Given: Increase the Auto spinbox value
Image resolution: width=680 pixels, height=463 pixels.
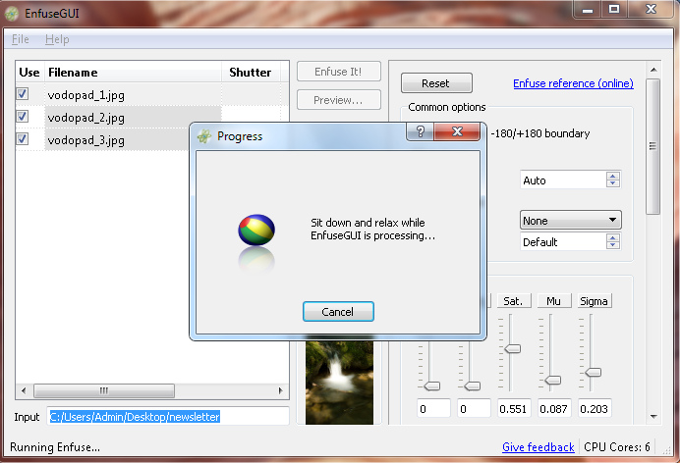Looking at the screenshot, I should click(x=613, y=176).
